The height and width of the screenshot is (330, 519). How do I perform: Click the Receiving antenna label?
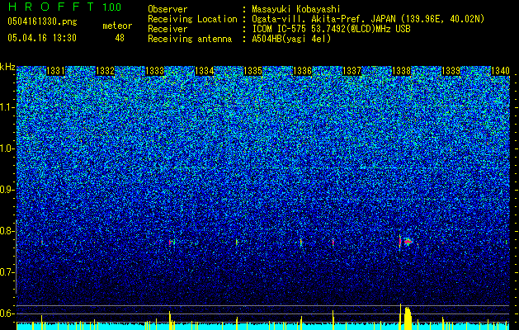190,39
